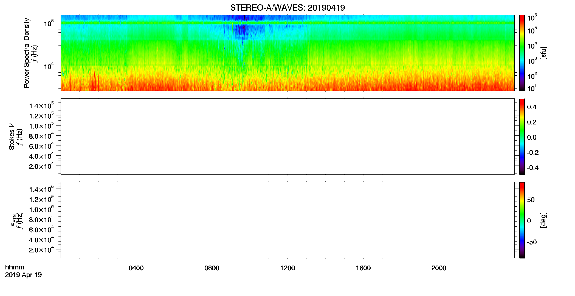The height and width of the screenshot is (296, 575).
Task: Click the [sfu] units label
Action: [543, 53]
